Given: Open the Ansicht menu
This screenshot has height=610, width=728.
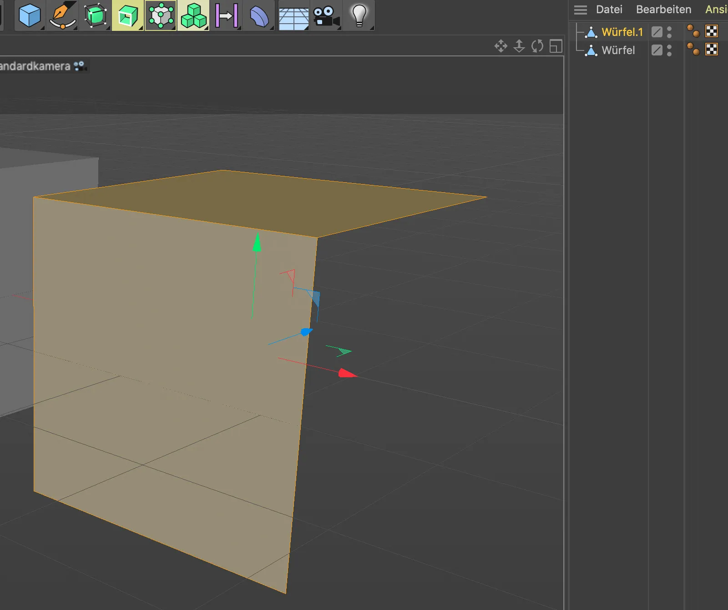Looking at the screenshot, I should click(x=716, y=10).
